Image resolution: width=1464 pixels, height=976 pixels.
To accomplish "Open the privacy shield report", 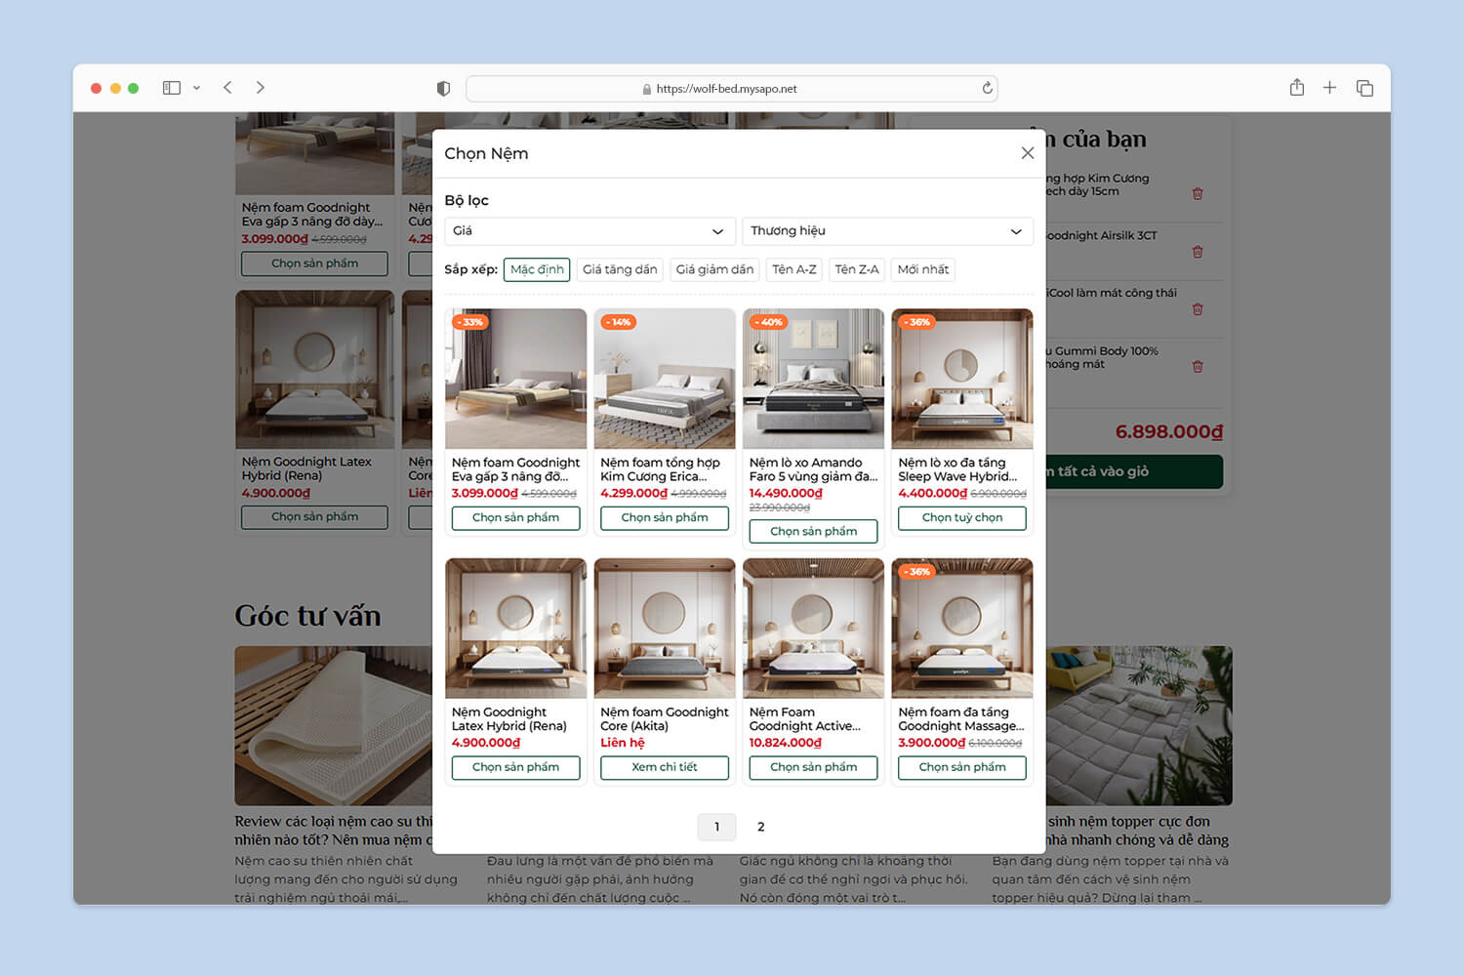I will 443,89.
